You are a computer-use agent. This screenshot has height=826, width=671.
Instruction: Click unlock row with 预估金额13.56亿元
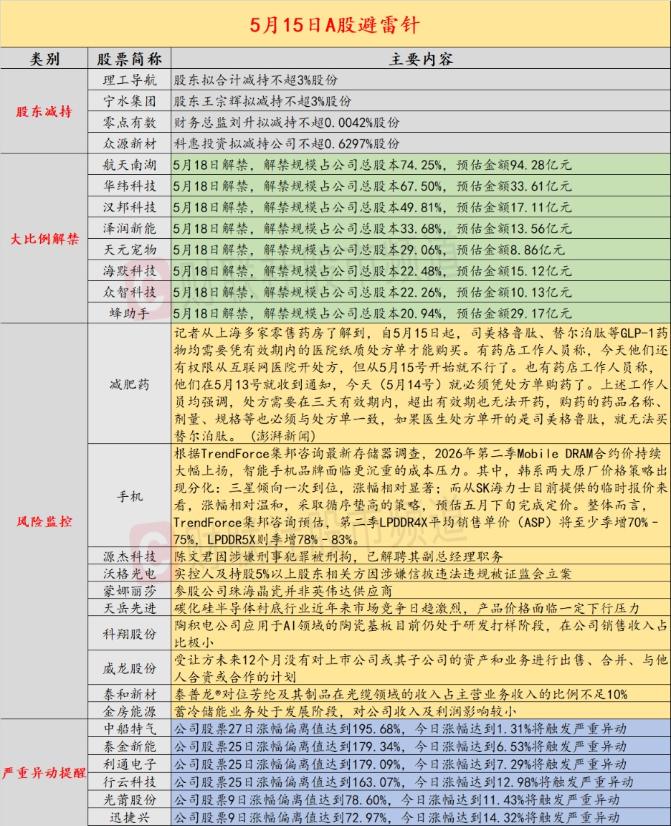pyautogui.click(x=421, y=228)
